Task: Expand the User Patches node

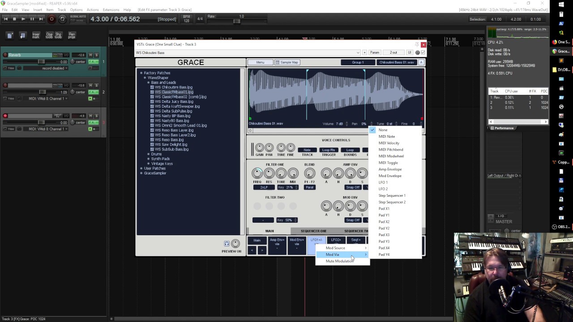Action: coord(141,168)
